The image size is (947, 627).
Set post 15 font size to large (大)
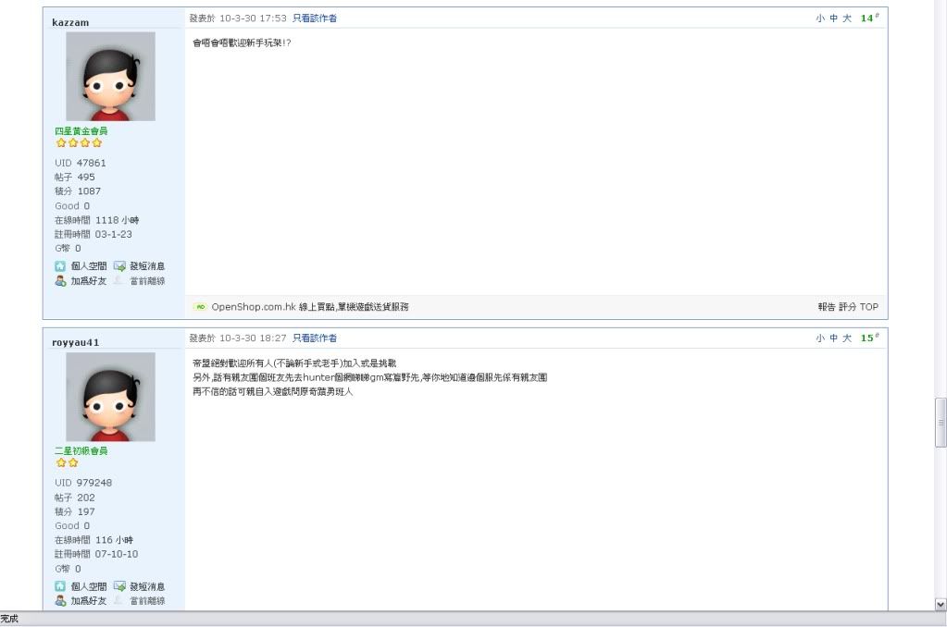tap(847, 338)
